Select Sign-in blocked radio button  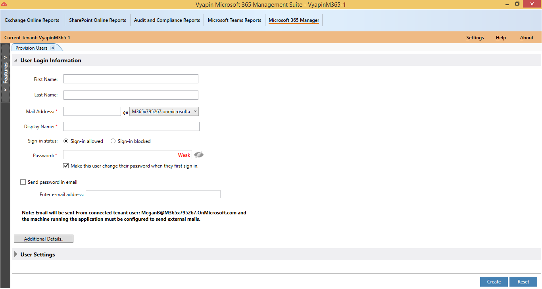[x=113, y=141]
